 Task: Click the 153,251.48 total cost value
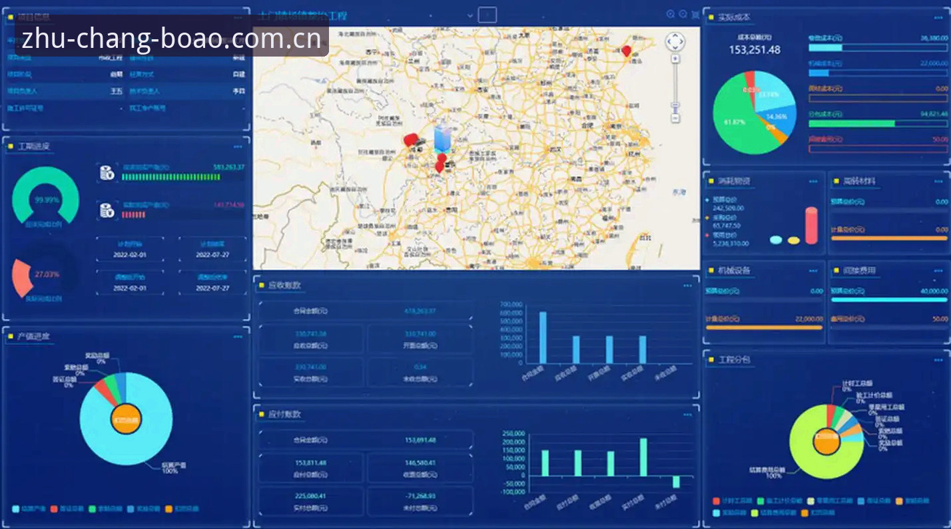(754, 50)
